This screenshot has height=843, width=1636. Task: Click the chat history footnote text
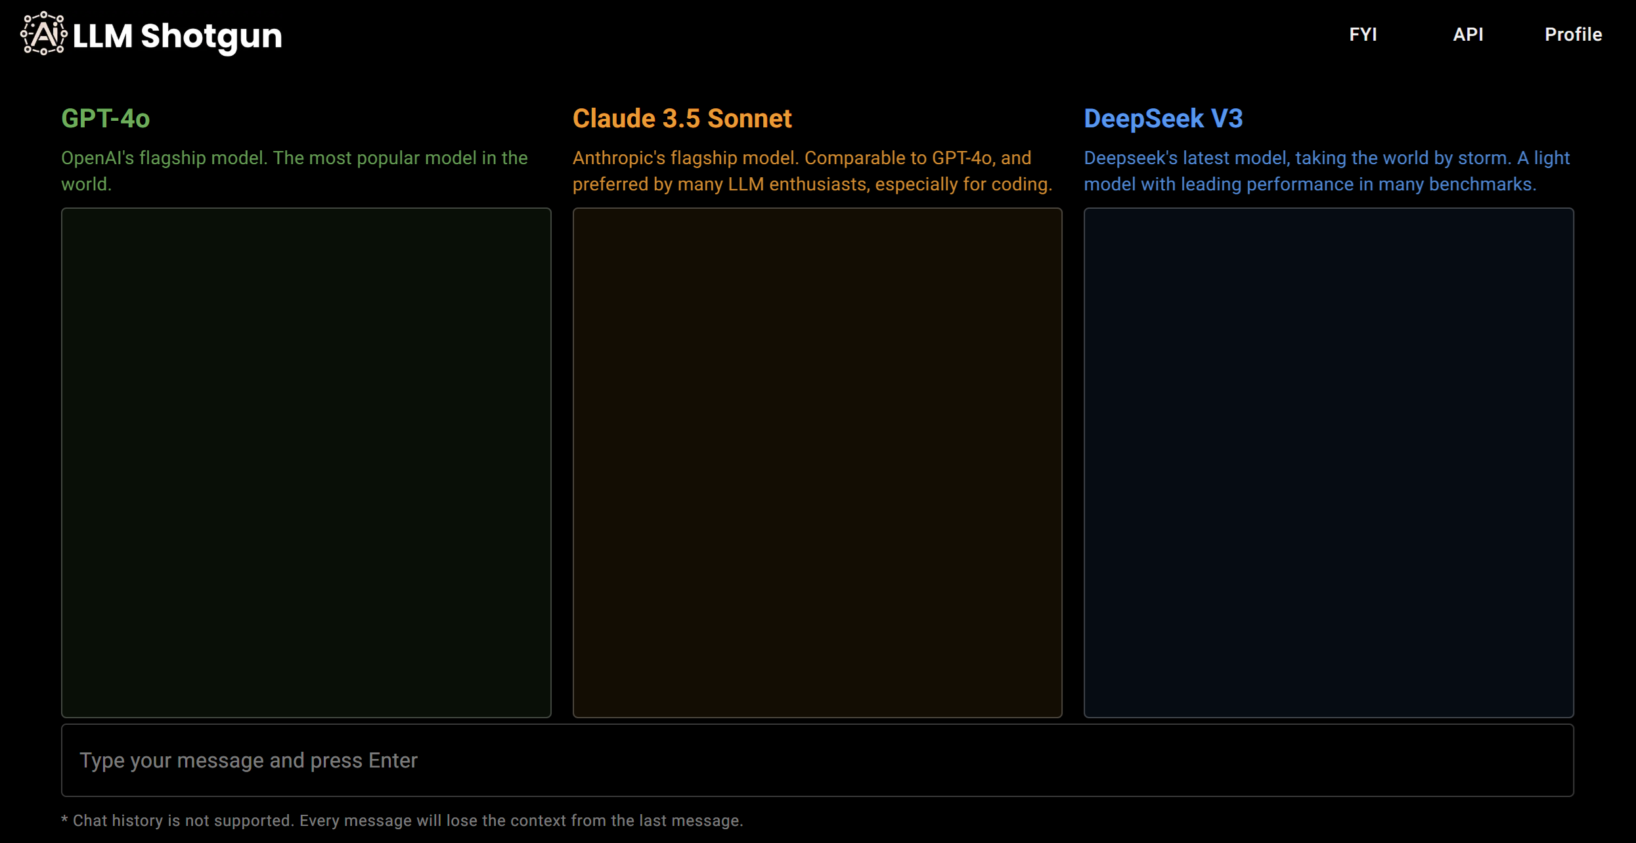pos(402,821)
